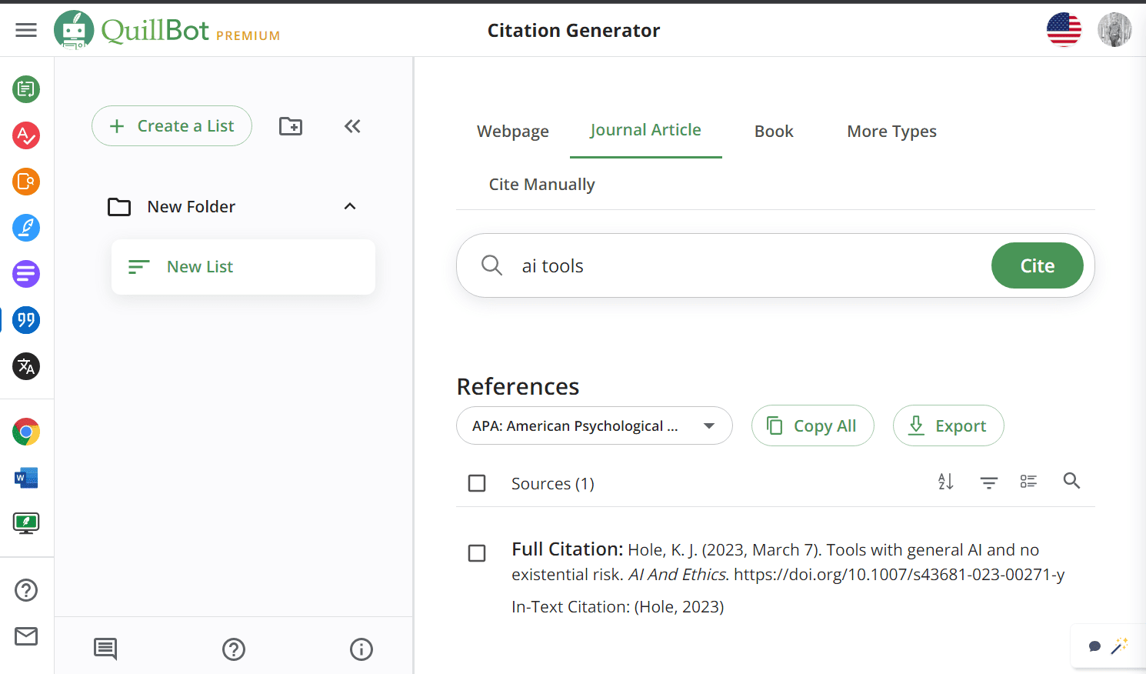Screen dimensions: 1146x674
Task: Collapse the New Folder chevron
Action: 350,206
